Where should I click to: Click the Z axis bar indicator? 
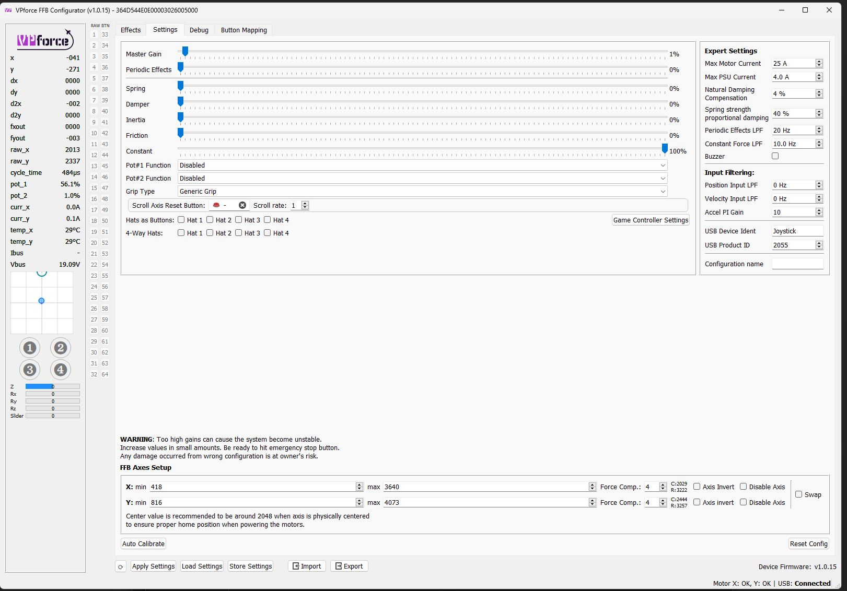pos(53,386)
